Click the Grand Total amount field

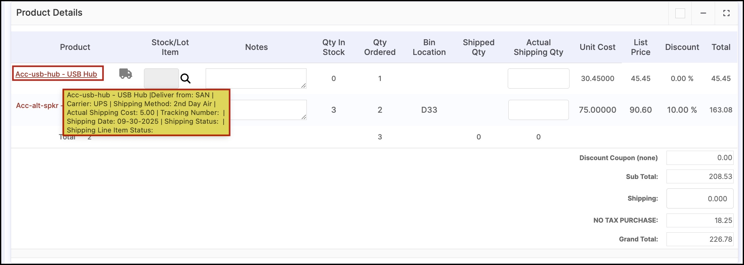click(x=700, y=239)
